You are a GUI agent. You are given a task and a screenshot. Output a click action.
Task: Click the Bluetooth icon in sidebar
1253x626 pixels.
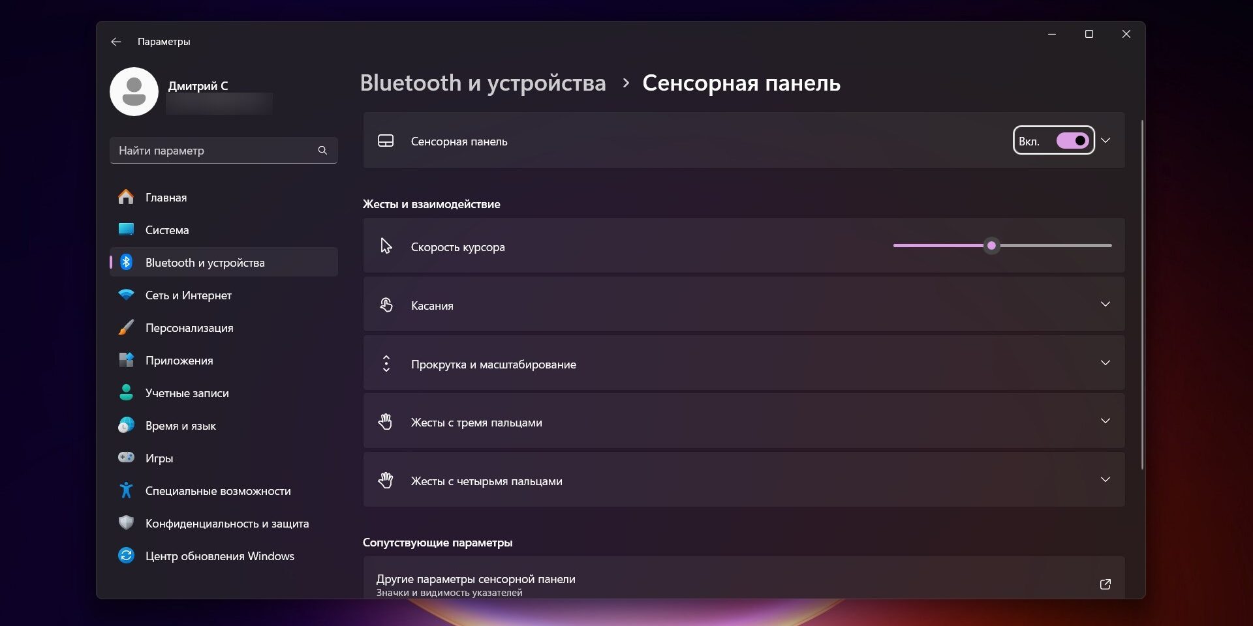(126, 262)
